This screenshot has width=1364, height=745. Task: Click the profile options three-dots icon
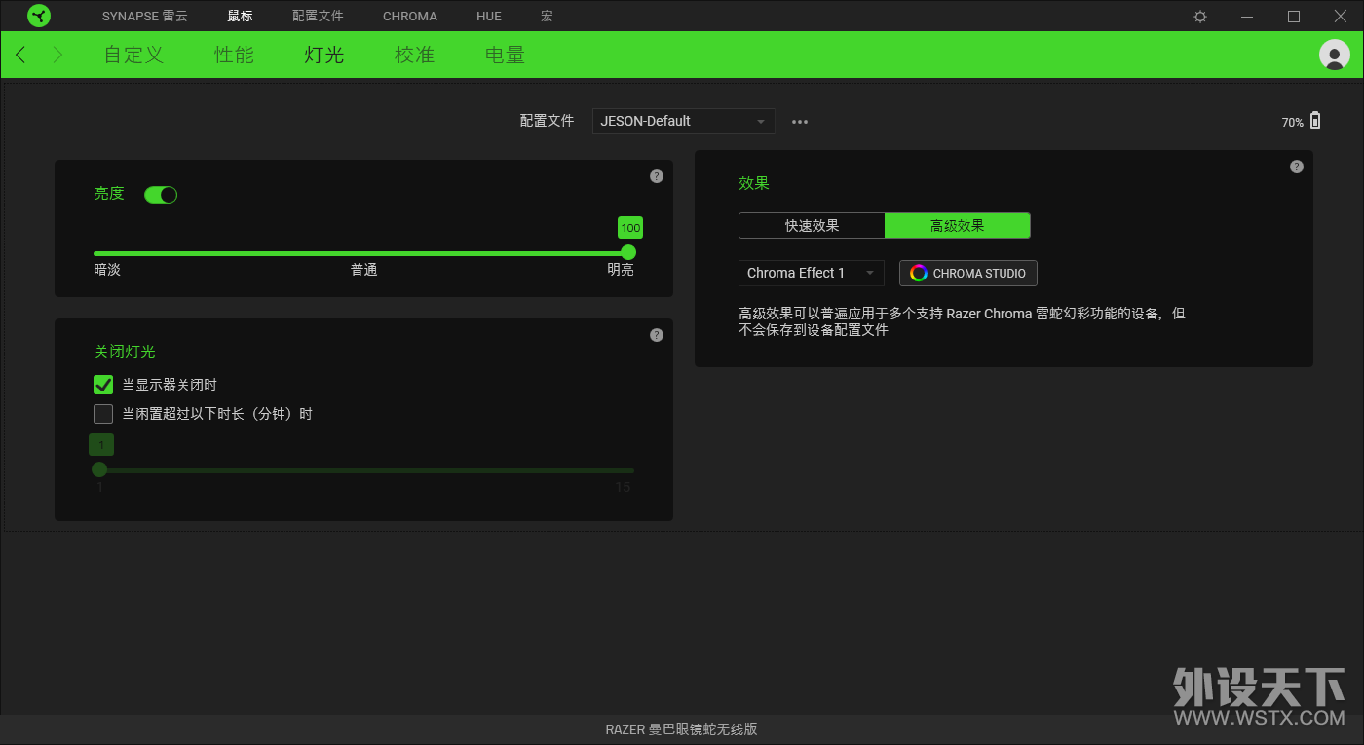pyautogui.click(x=800, y=122)
